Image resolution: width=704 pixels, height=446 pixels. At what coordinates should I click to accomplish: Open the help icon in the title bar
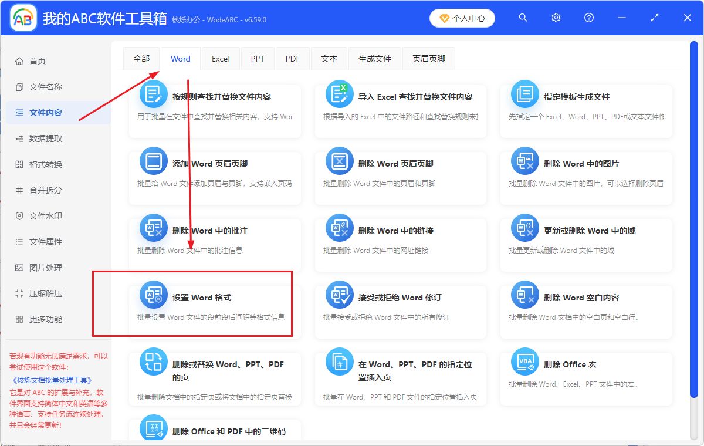[x=588, y=18]
